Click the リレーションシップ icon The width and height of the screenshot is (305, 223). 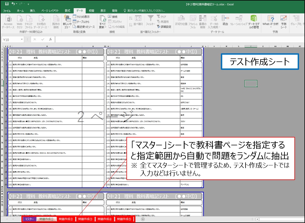point(239,20)
